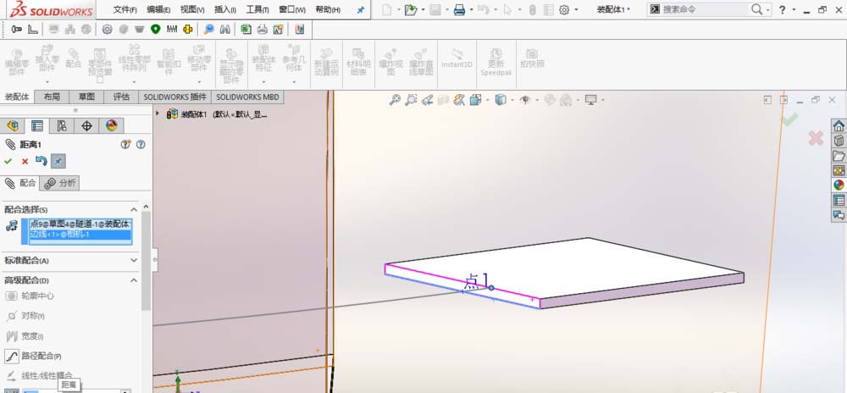
Task: Open the 草图 ribbon tab
Action: coord(86,97)
